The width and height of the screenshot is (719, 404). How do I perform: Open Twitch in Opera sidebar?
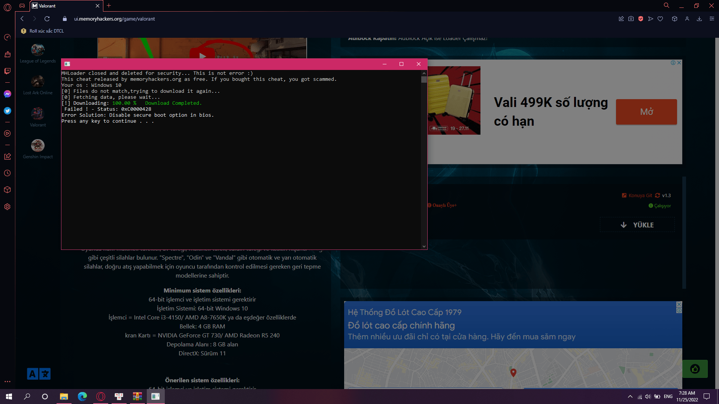click(7, 71)
